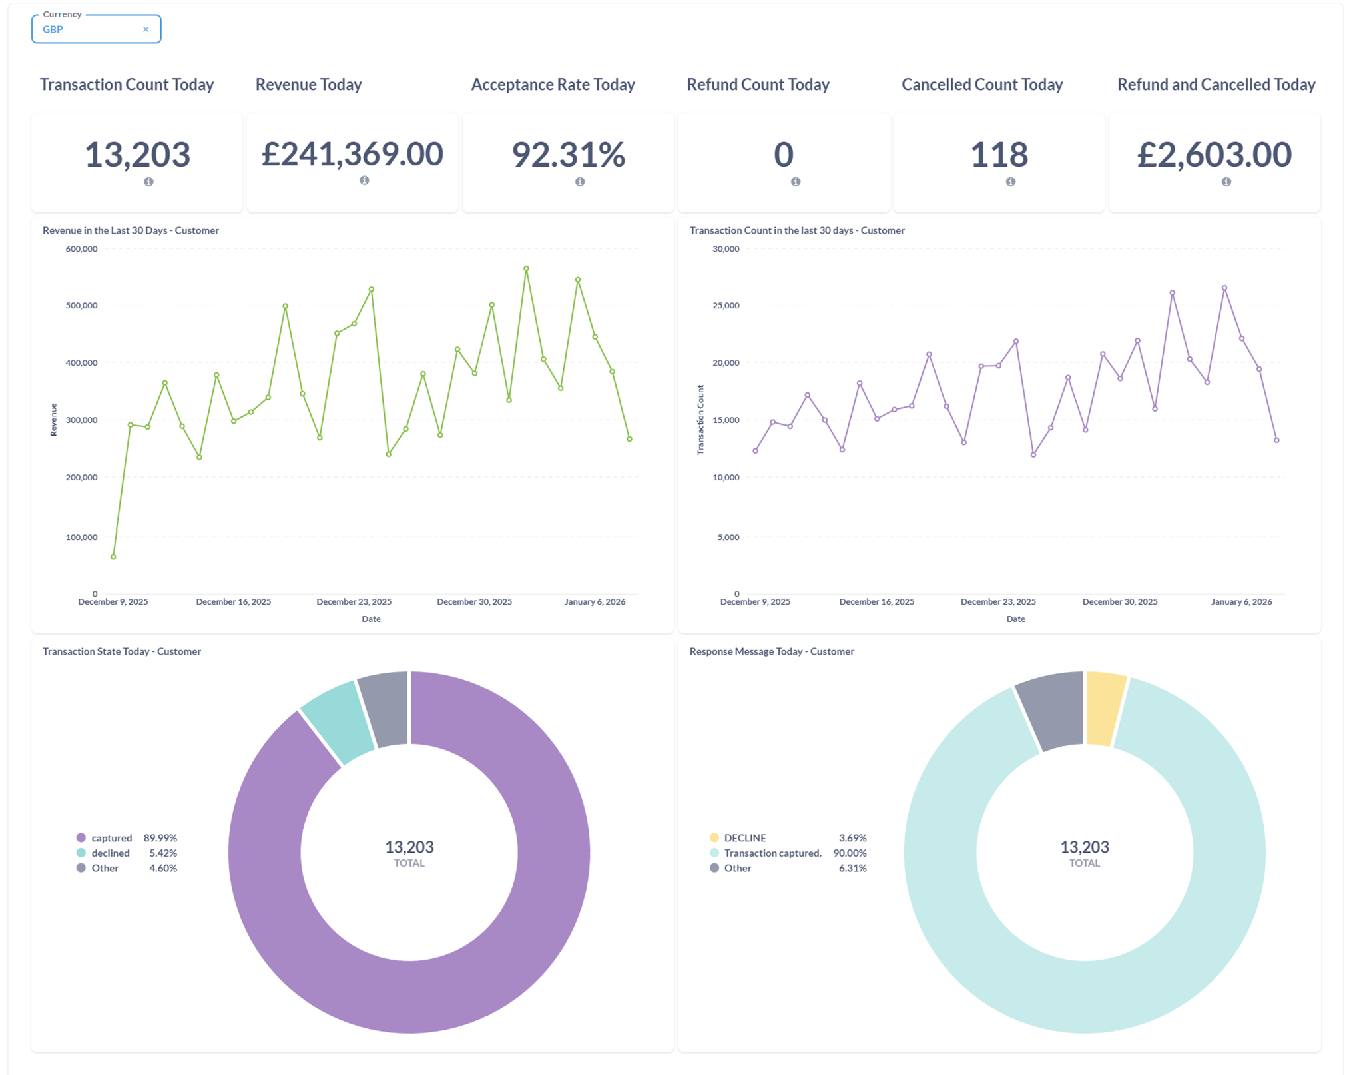1351x1075 pixels.
Task: Click info icon under Refund Count Today
Action: tap(796, 182)
